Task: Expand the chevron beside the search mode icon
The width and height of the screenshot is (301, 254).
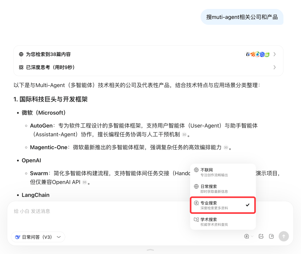Action: (252, 236)
